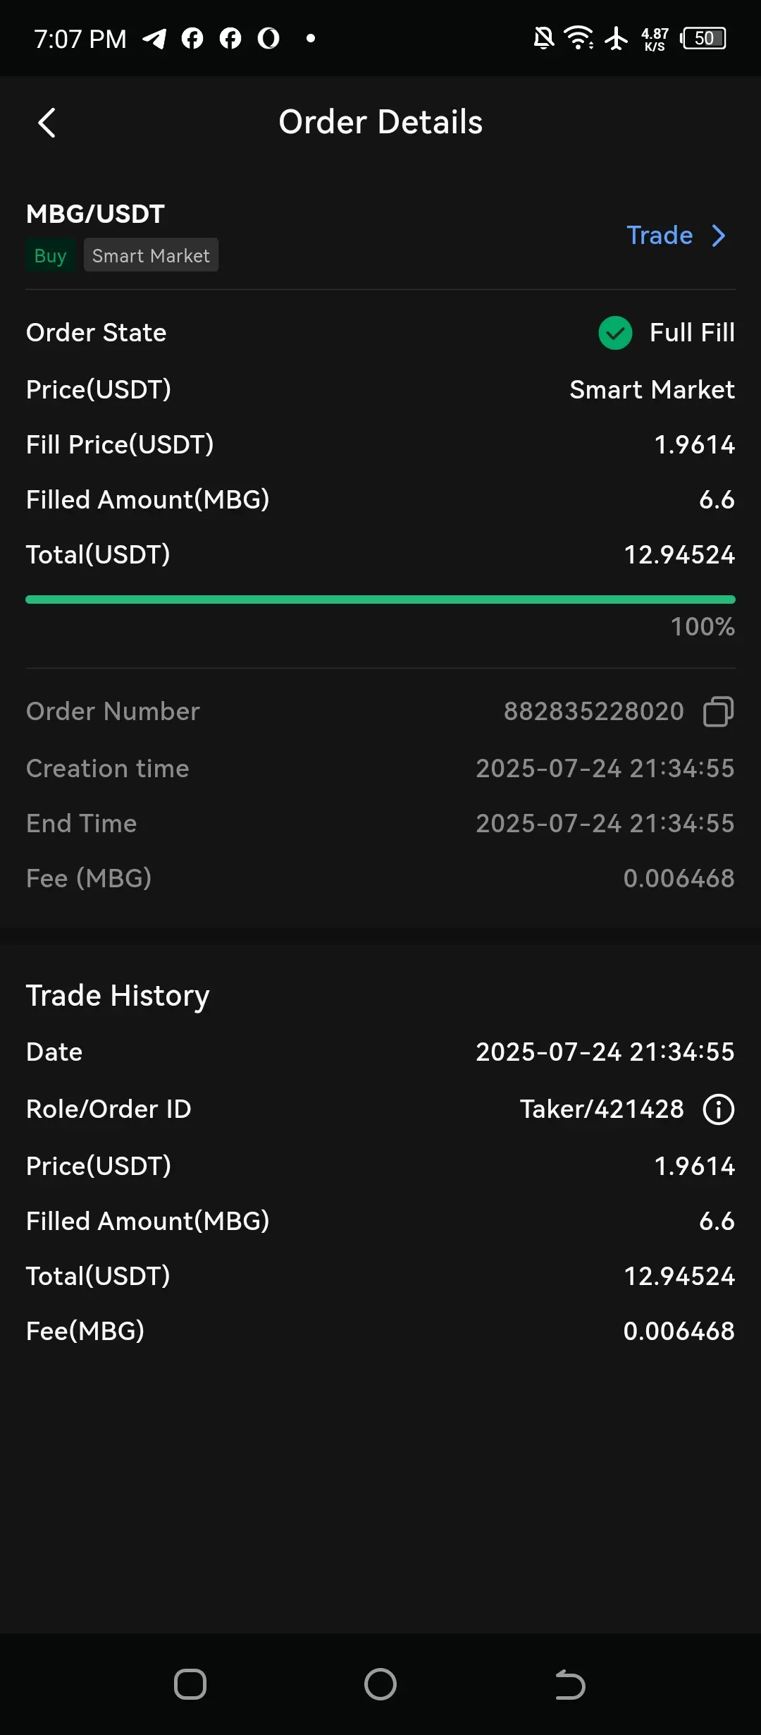The height and width of the screenshot is (1735, 761).
Task: Tap the Android back navigation button
Action: coord(570,1684)
